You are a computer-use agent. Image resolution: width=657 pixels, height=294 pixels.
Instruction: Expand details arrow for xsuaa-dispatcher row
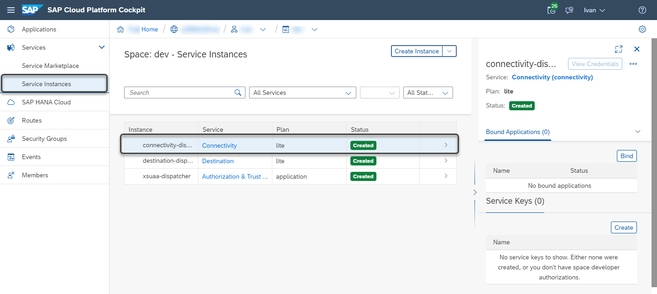[446, 176]
